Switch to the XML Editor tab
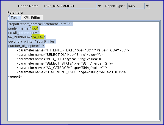 [x=32, y=18]
